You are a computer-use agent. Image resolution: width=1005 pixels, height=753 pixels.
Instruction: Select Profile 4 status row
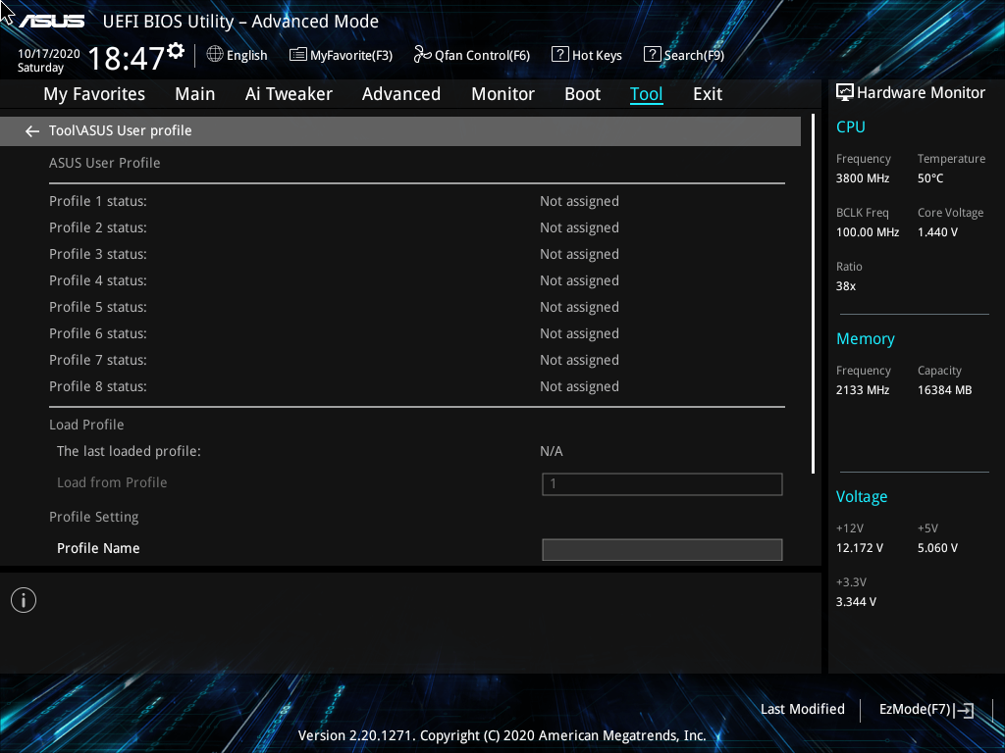(416, 280)
